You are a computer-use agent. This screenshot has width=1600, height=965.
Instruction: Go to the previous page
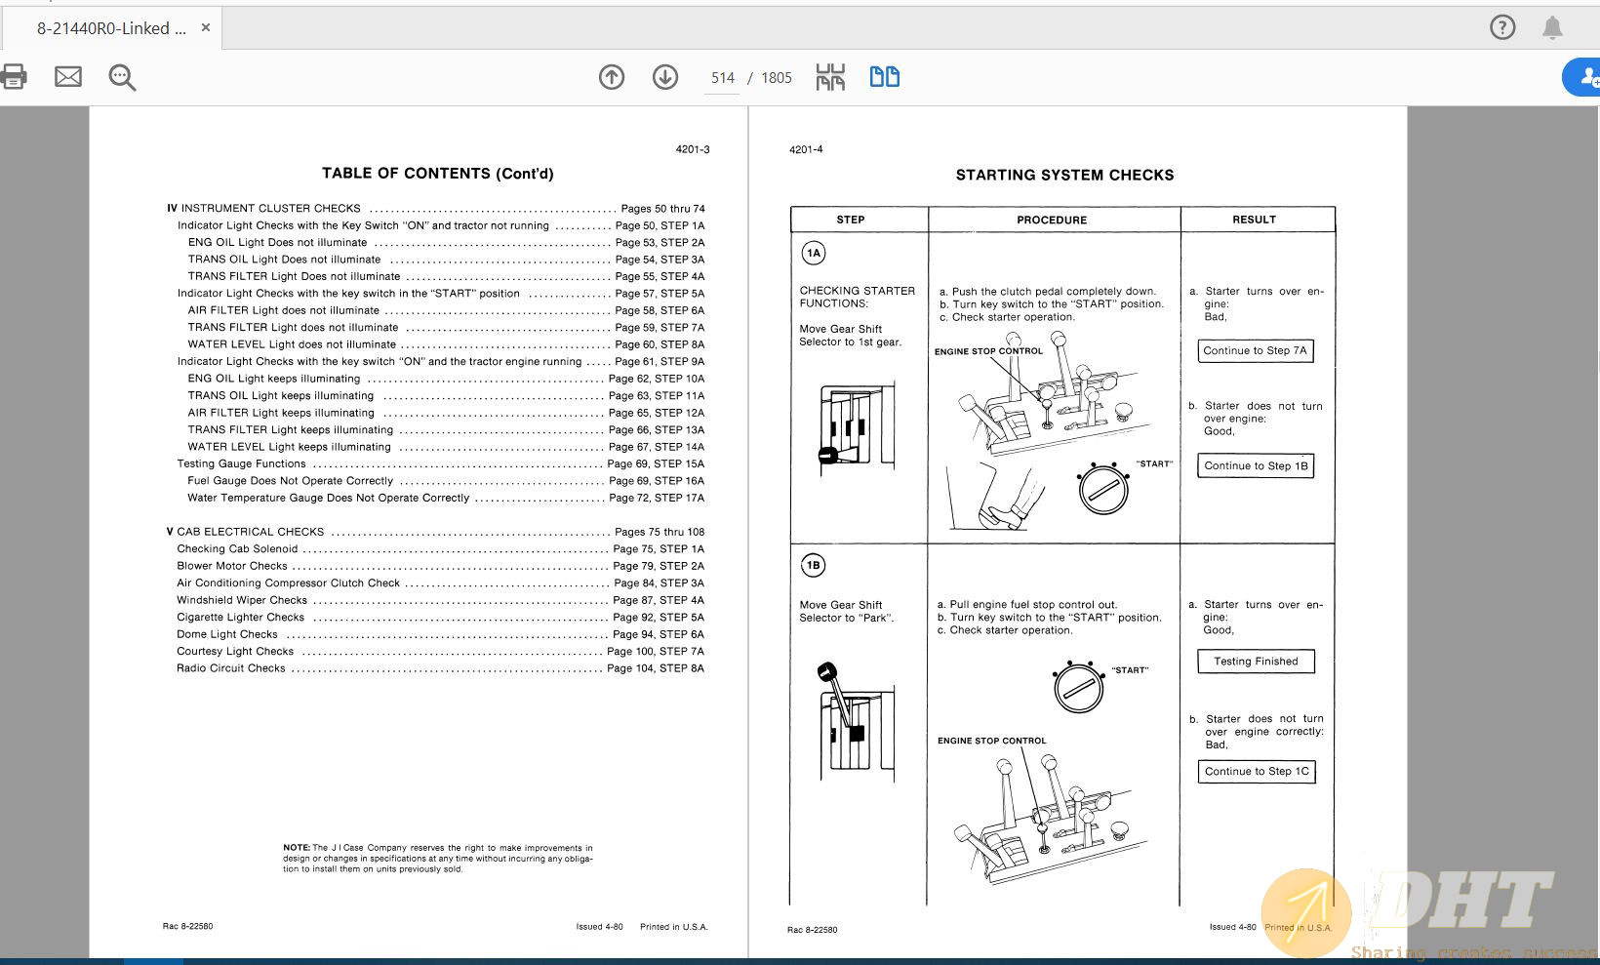(x=612, y=76)
